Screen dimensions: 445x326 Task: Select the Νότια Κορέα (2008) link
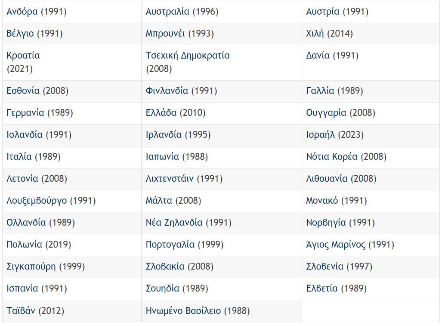346,157
